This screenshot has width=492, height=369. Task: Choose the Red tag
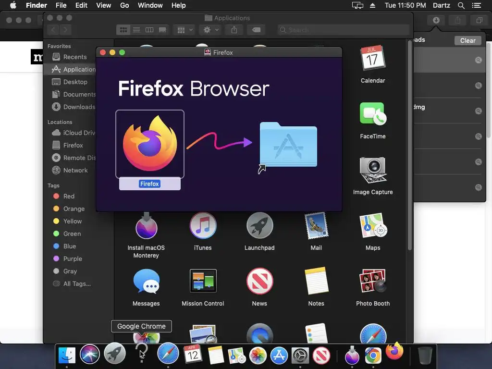click(x=70, y=196)
